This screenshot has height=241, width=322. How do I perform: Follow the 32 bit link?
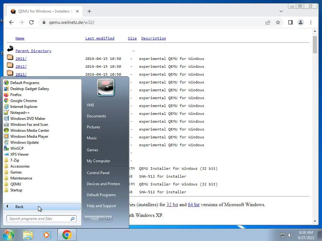172,205
